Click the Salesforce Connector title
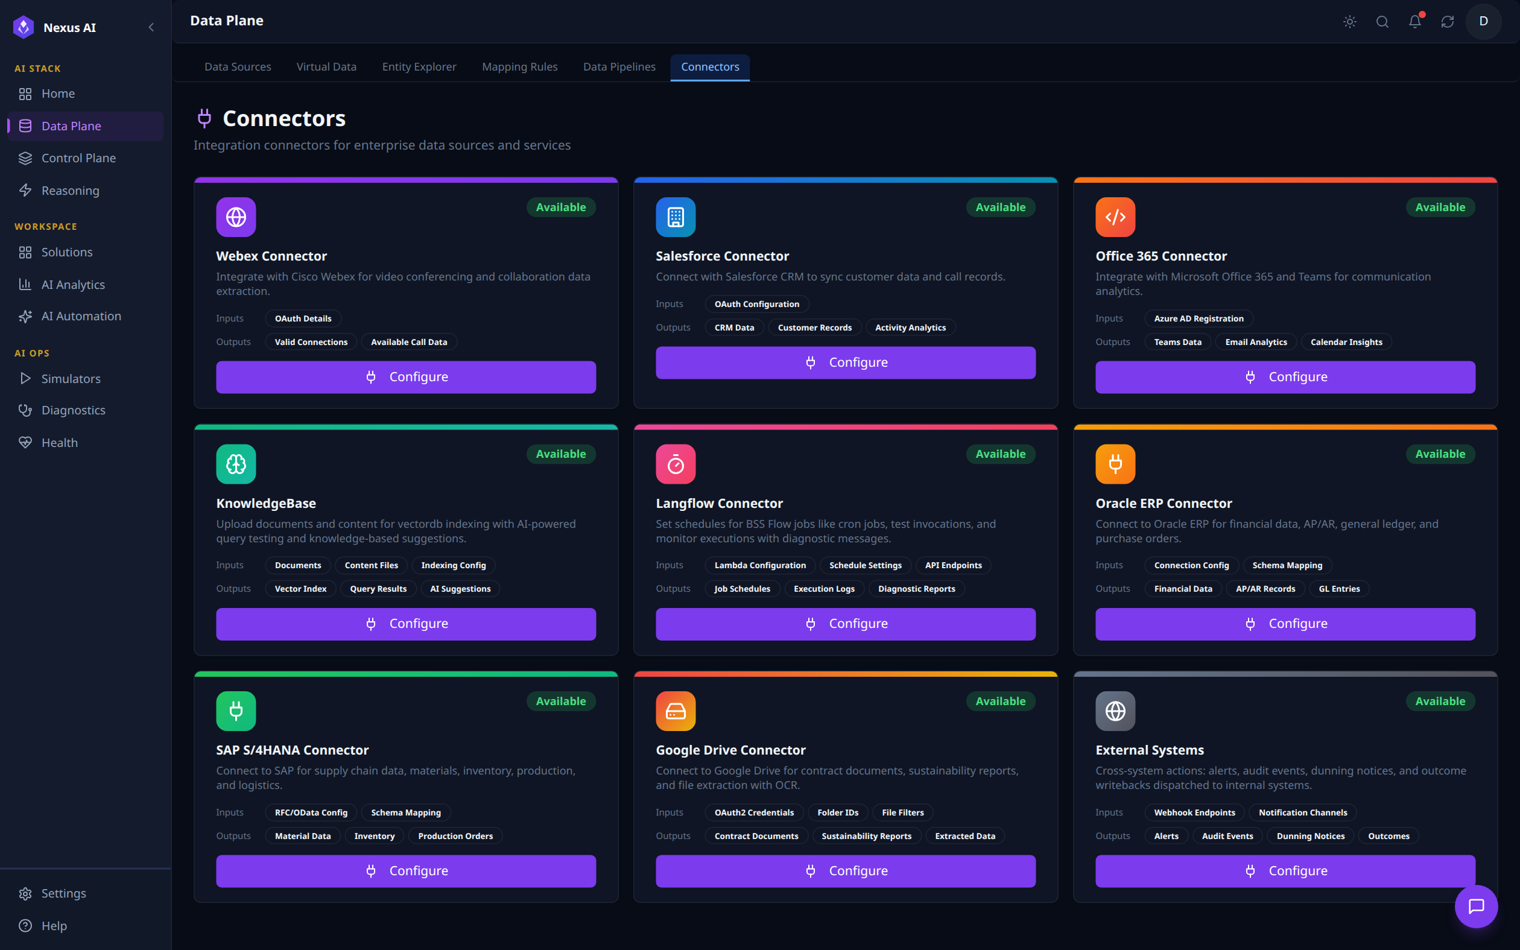1520x950 pixels. [721, 256]
